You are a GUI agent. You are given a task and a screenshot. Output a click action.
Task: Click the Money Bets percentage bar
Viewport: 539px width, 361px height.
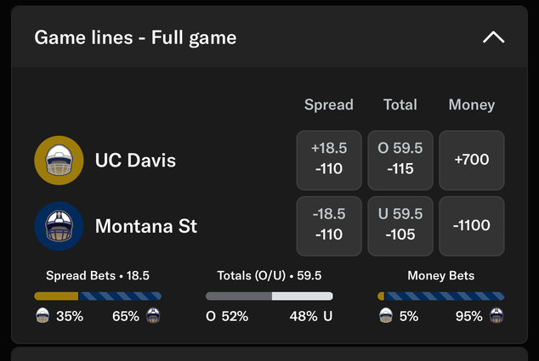[440, 296]
